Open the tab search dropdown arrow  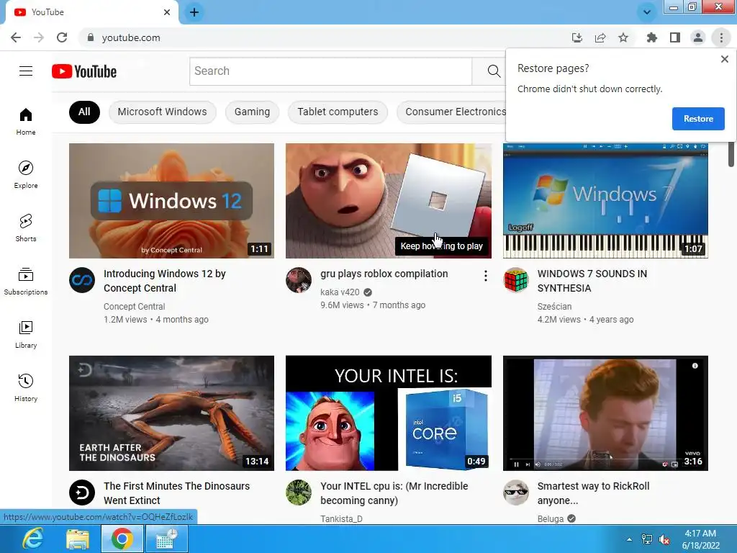(647, 12)
